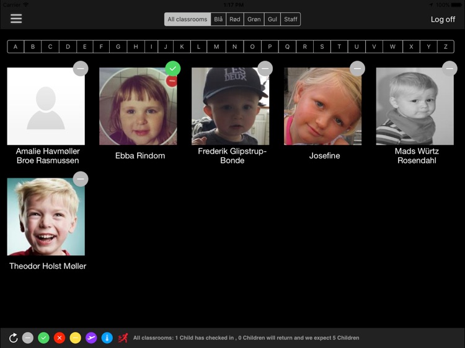Filter names by letter H

136,47
